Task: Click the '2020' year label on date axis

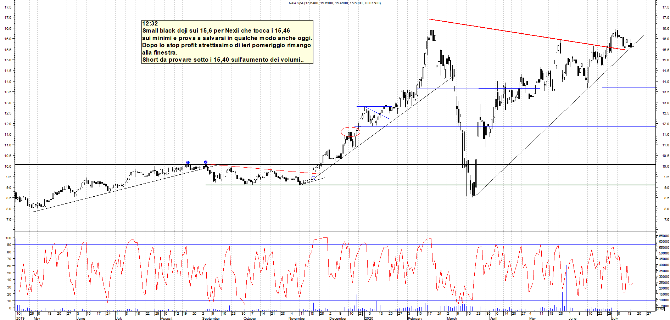Action: [369, 318]
